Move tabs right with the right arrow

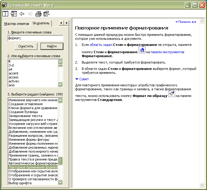tap(66, 23)
